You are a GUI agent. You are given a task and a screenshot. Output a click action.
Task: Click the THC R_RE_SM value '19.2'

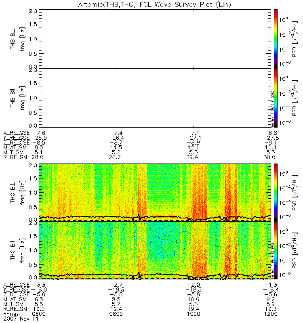point(39,309)
